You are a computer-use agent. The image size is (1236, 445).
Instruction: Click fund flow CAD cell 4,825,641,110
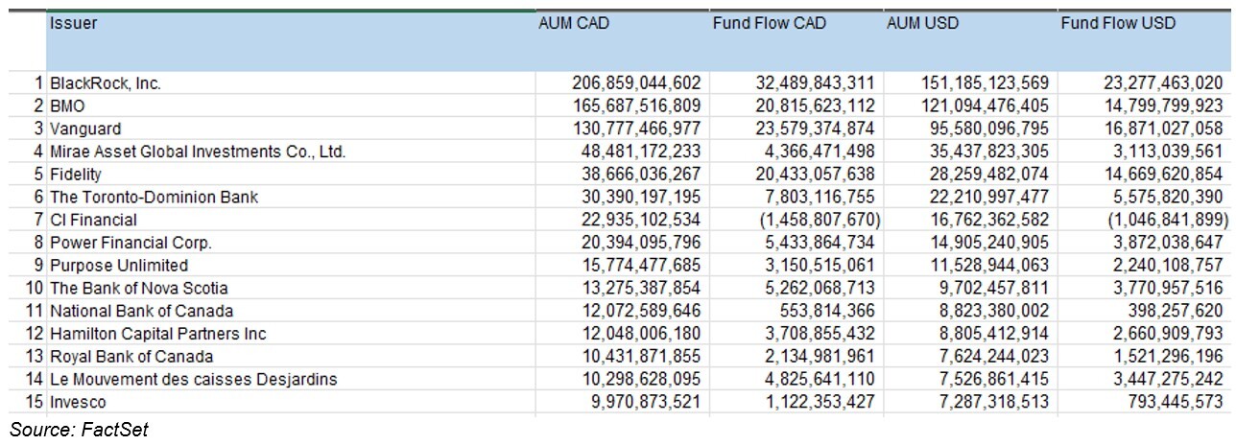click(x=821, y=379)
